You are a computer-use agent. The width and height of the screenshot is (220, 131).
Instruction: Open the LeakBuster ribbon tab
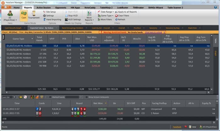click(x=123, y=8)
